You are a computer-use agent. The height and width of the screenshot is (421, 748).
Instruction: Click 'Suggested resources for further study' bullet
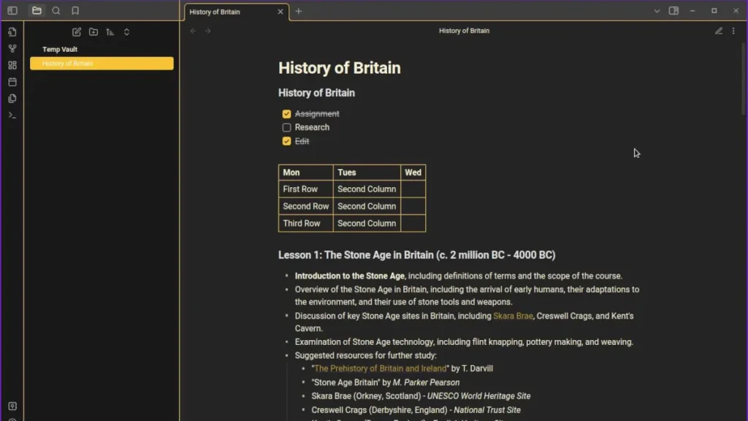[x=365, y=356]
